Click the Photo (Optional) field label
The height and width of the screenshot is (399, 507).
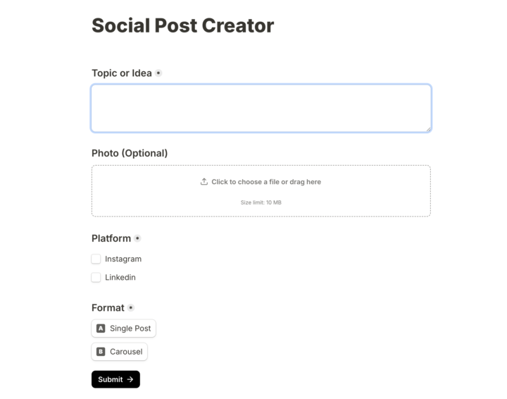click(130, 153)
